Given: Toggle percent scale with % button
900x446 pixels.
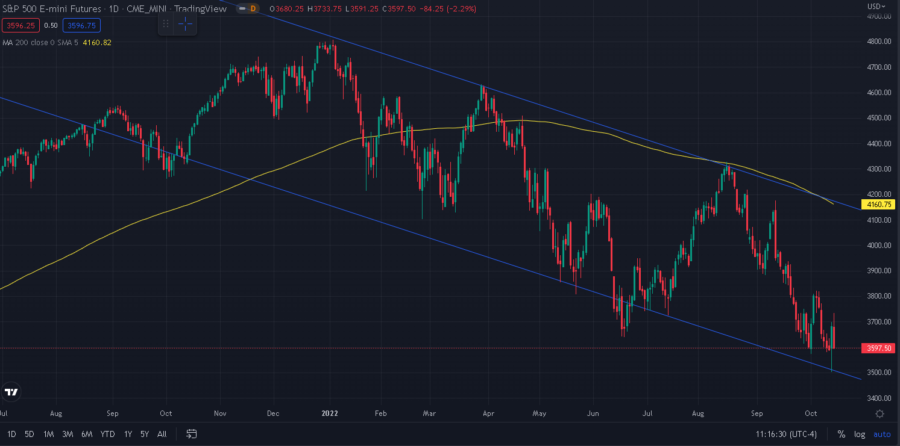Looking at the screenshot, I should [841, 434].
